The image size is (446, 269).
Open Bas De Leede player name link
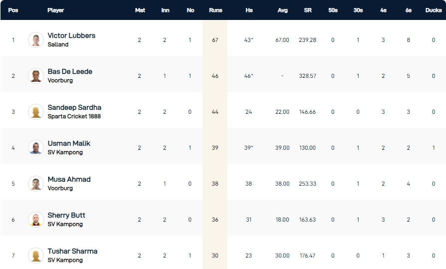(x=70, y=71)
